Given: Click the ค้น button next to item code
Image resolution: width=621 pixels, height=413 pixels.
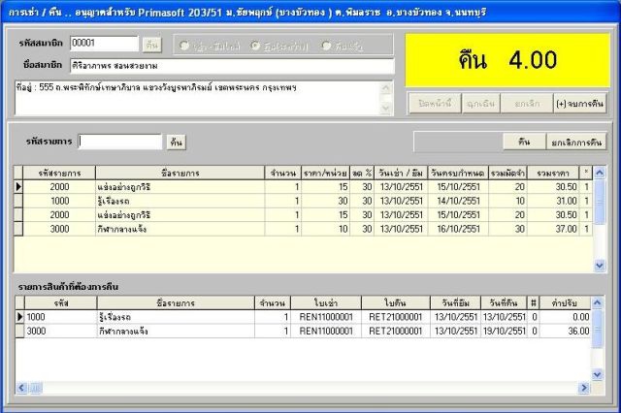Looking at the screenshot, I should click(x=175, y=143).
